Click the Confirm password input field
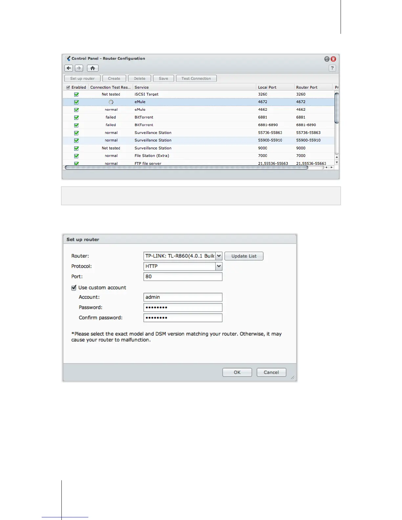Image resolution: width=402 pixels, height=520 pixels. [x=183, y=318]
